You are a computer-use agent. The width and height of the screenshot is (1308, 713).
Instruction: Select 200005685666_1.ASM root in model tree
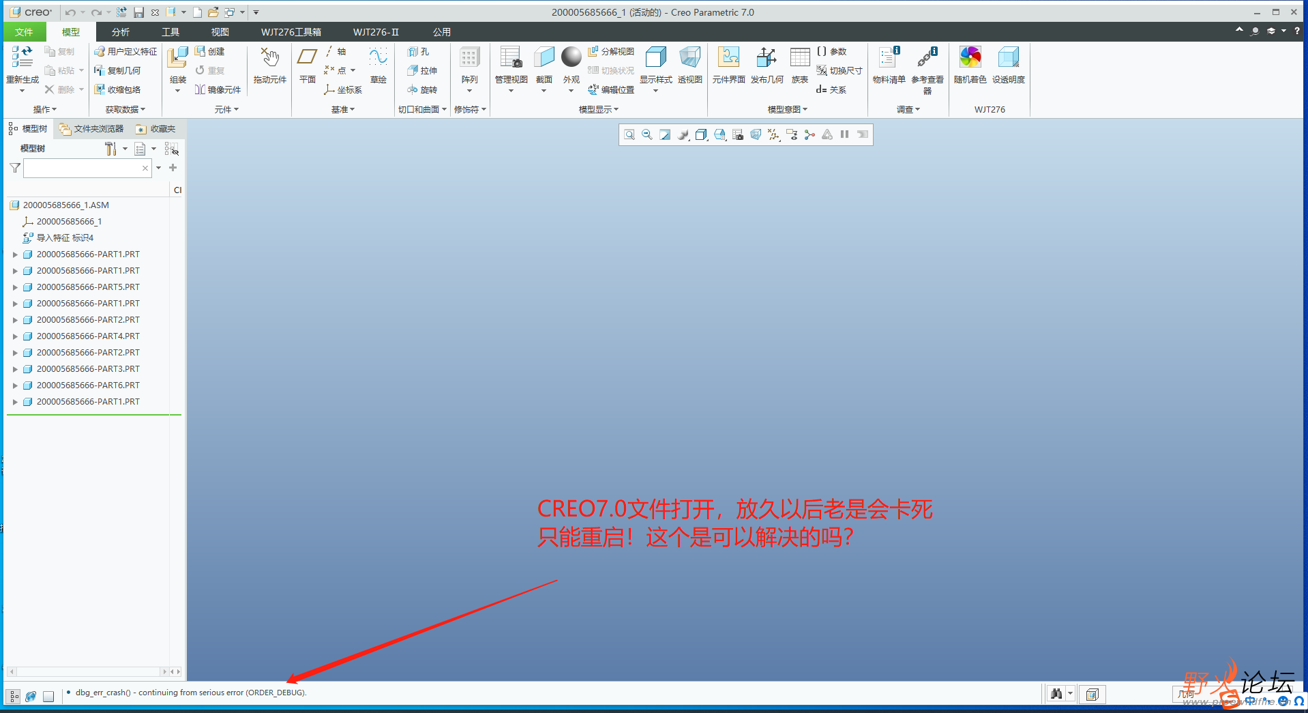point(66,205)
